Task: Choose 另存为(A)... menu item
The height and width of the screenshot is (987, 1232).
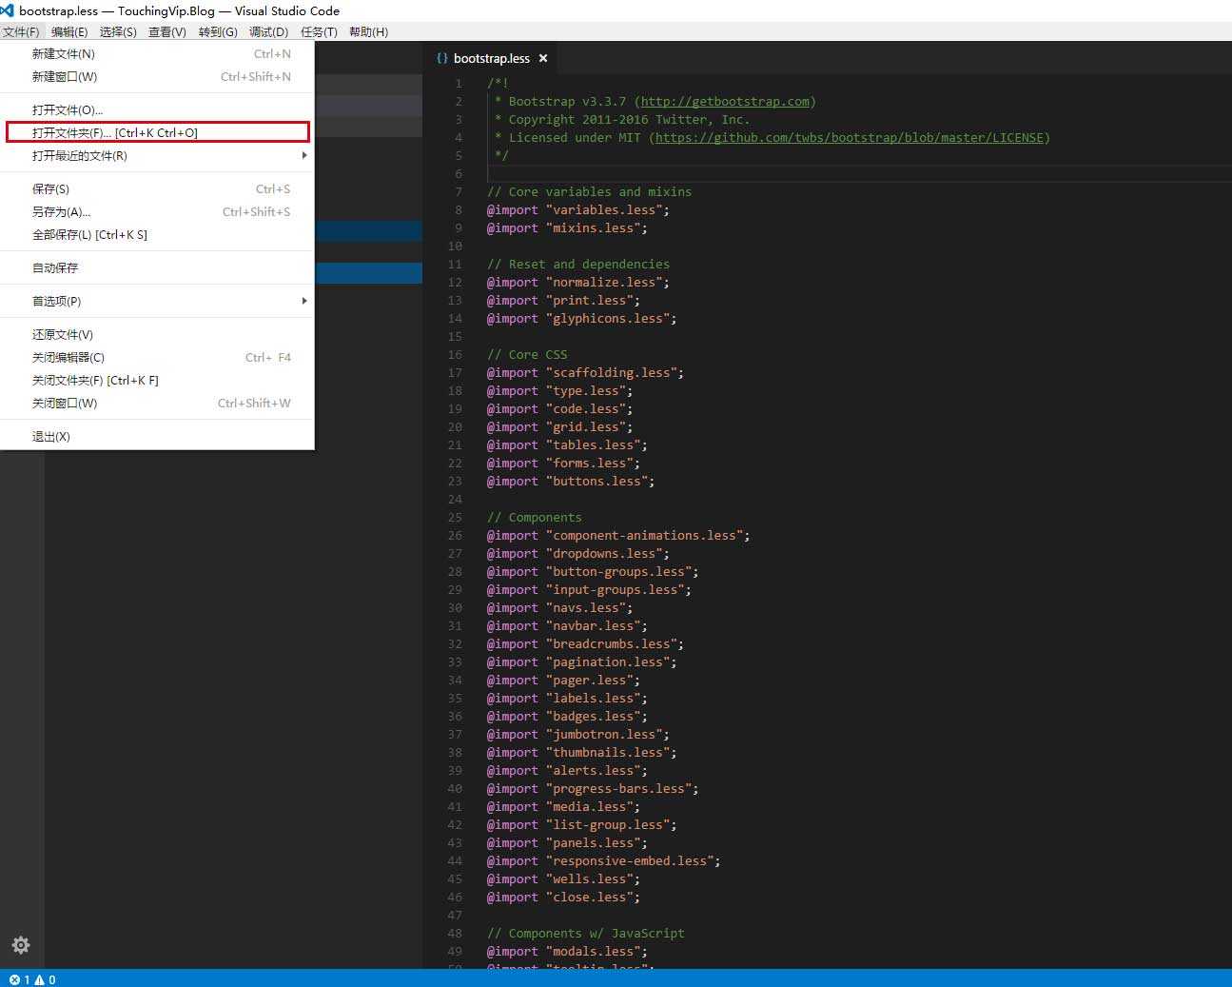Action: (157, 212)
